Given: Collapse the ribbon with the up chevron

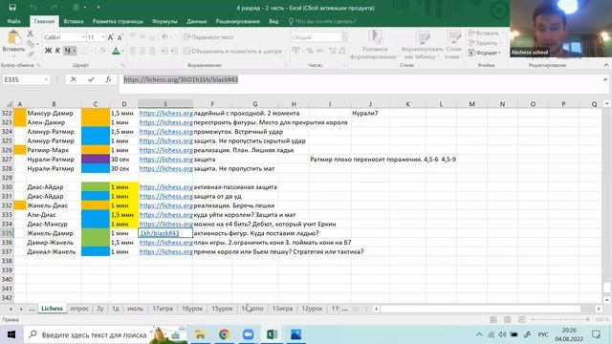Looking at the screenshot, I should coord(605,65).
